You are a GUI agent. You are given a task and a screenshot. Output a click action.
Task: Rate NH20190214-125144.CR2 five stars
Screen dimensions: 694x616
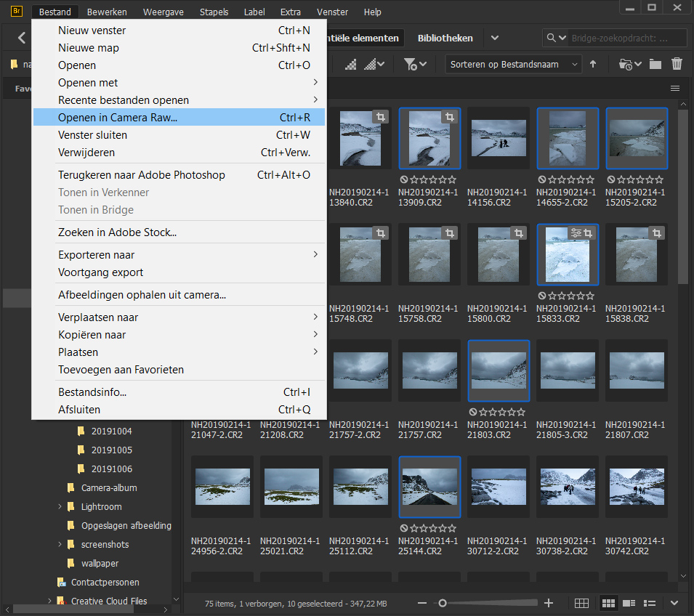click(452, 528)
